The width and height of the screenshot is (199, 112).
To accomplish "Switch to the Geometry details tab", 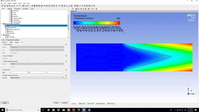I will pyautogui.click(x=4, y=42).
